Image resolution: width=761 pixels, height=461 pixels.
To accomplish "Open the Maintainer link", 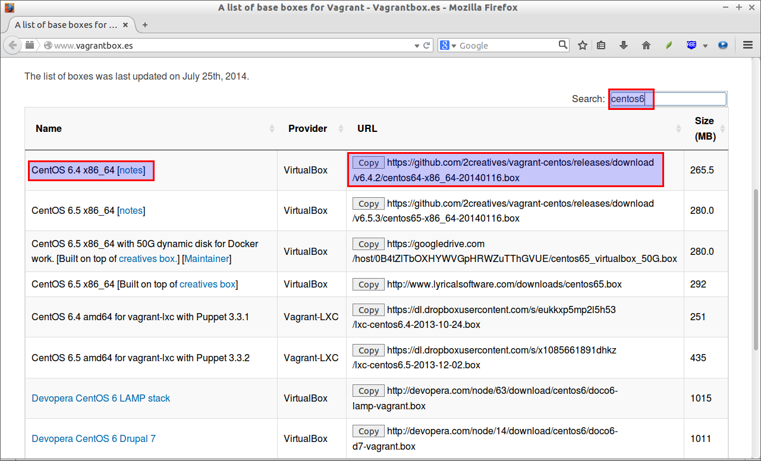I will pos(206,258).
